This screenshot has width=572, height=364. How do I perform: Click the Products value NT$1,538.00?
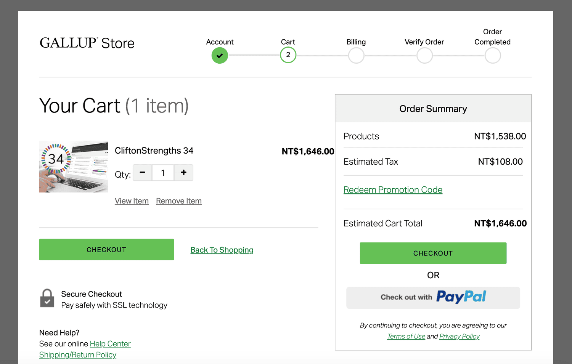click(500, 136)
